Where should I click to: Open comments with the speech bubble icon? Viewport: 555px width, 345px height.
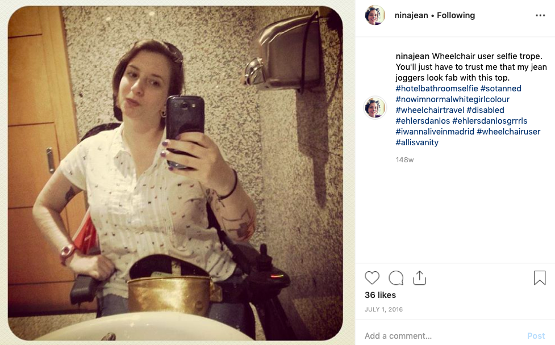[396, 278]
